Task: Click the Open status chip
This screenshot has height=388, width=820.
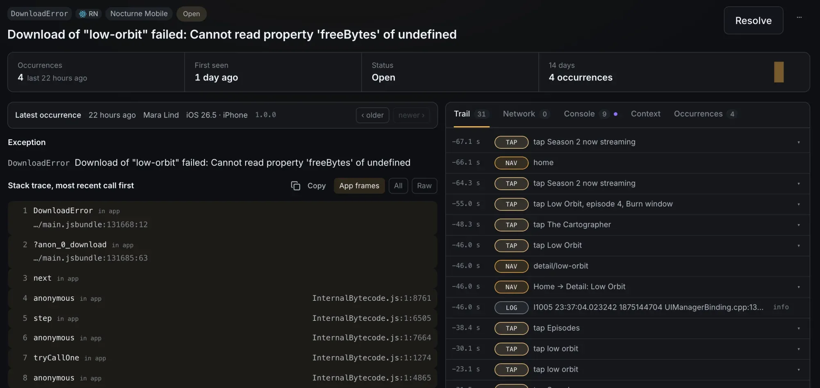Action: tap(191, 14)
